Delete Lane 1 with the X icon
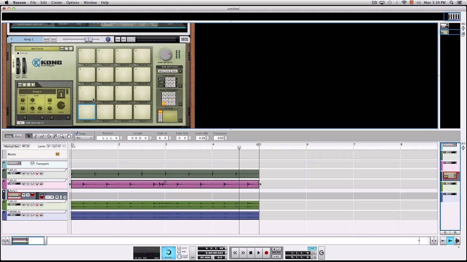 (65, 197)
